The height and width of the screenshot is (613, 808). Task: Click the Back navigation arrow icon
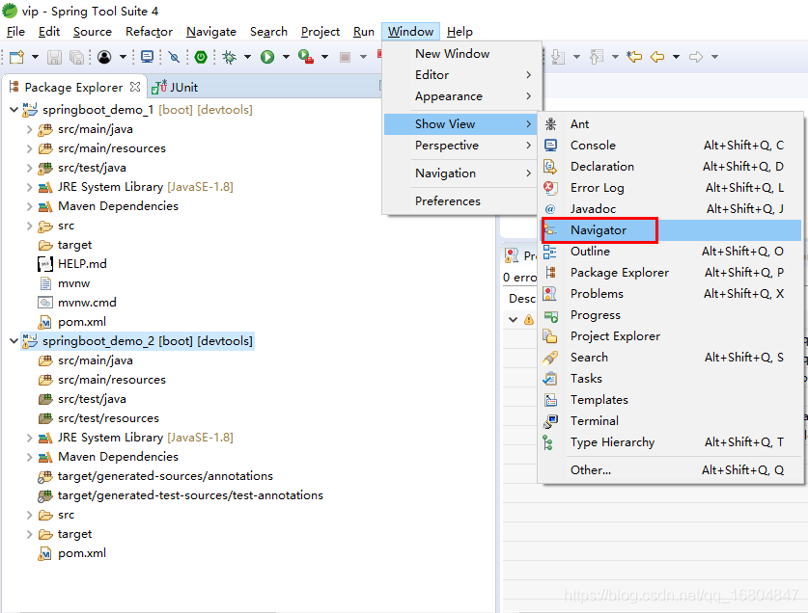(657, 57)
